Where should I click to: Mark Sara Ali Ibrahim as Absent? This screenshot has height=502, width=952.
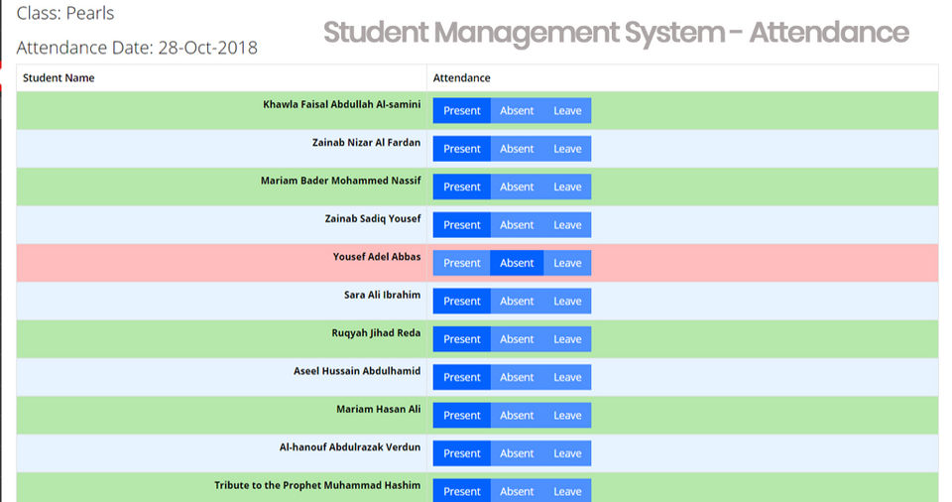click(517, 302)
